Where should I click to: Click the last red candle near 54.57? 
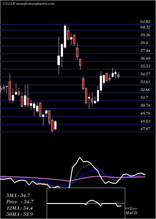point(118,76)
